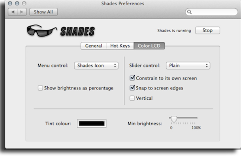Click the Min brightness slider thumb
Image resolution: width=241 pixels, height=158 pixels.
pyautogui.click(x=174, y=119)
